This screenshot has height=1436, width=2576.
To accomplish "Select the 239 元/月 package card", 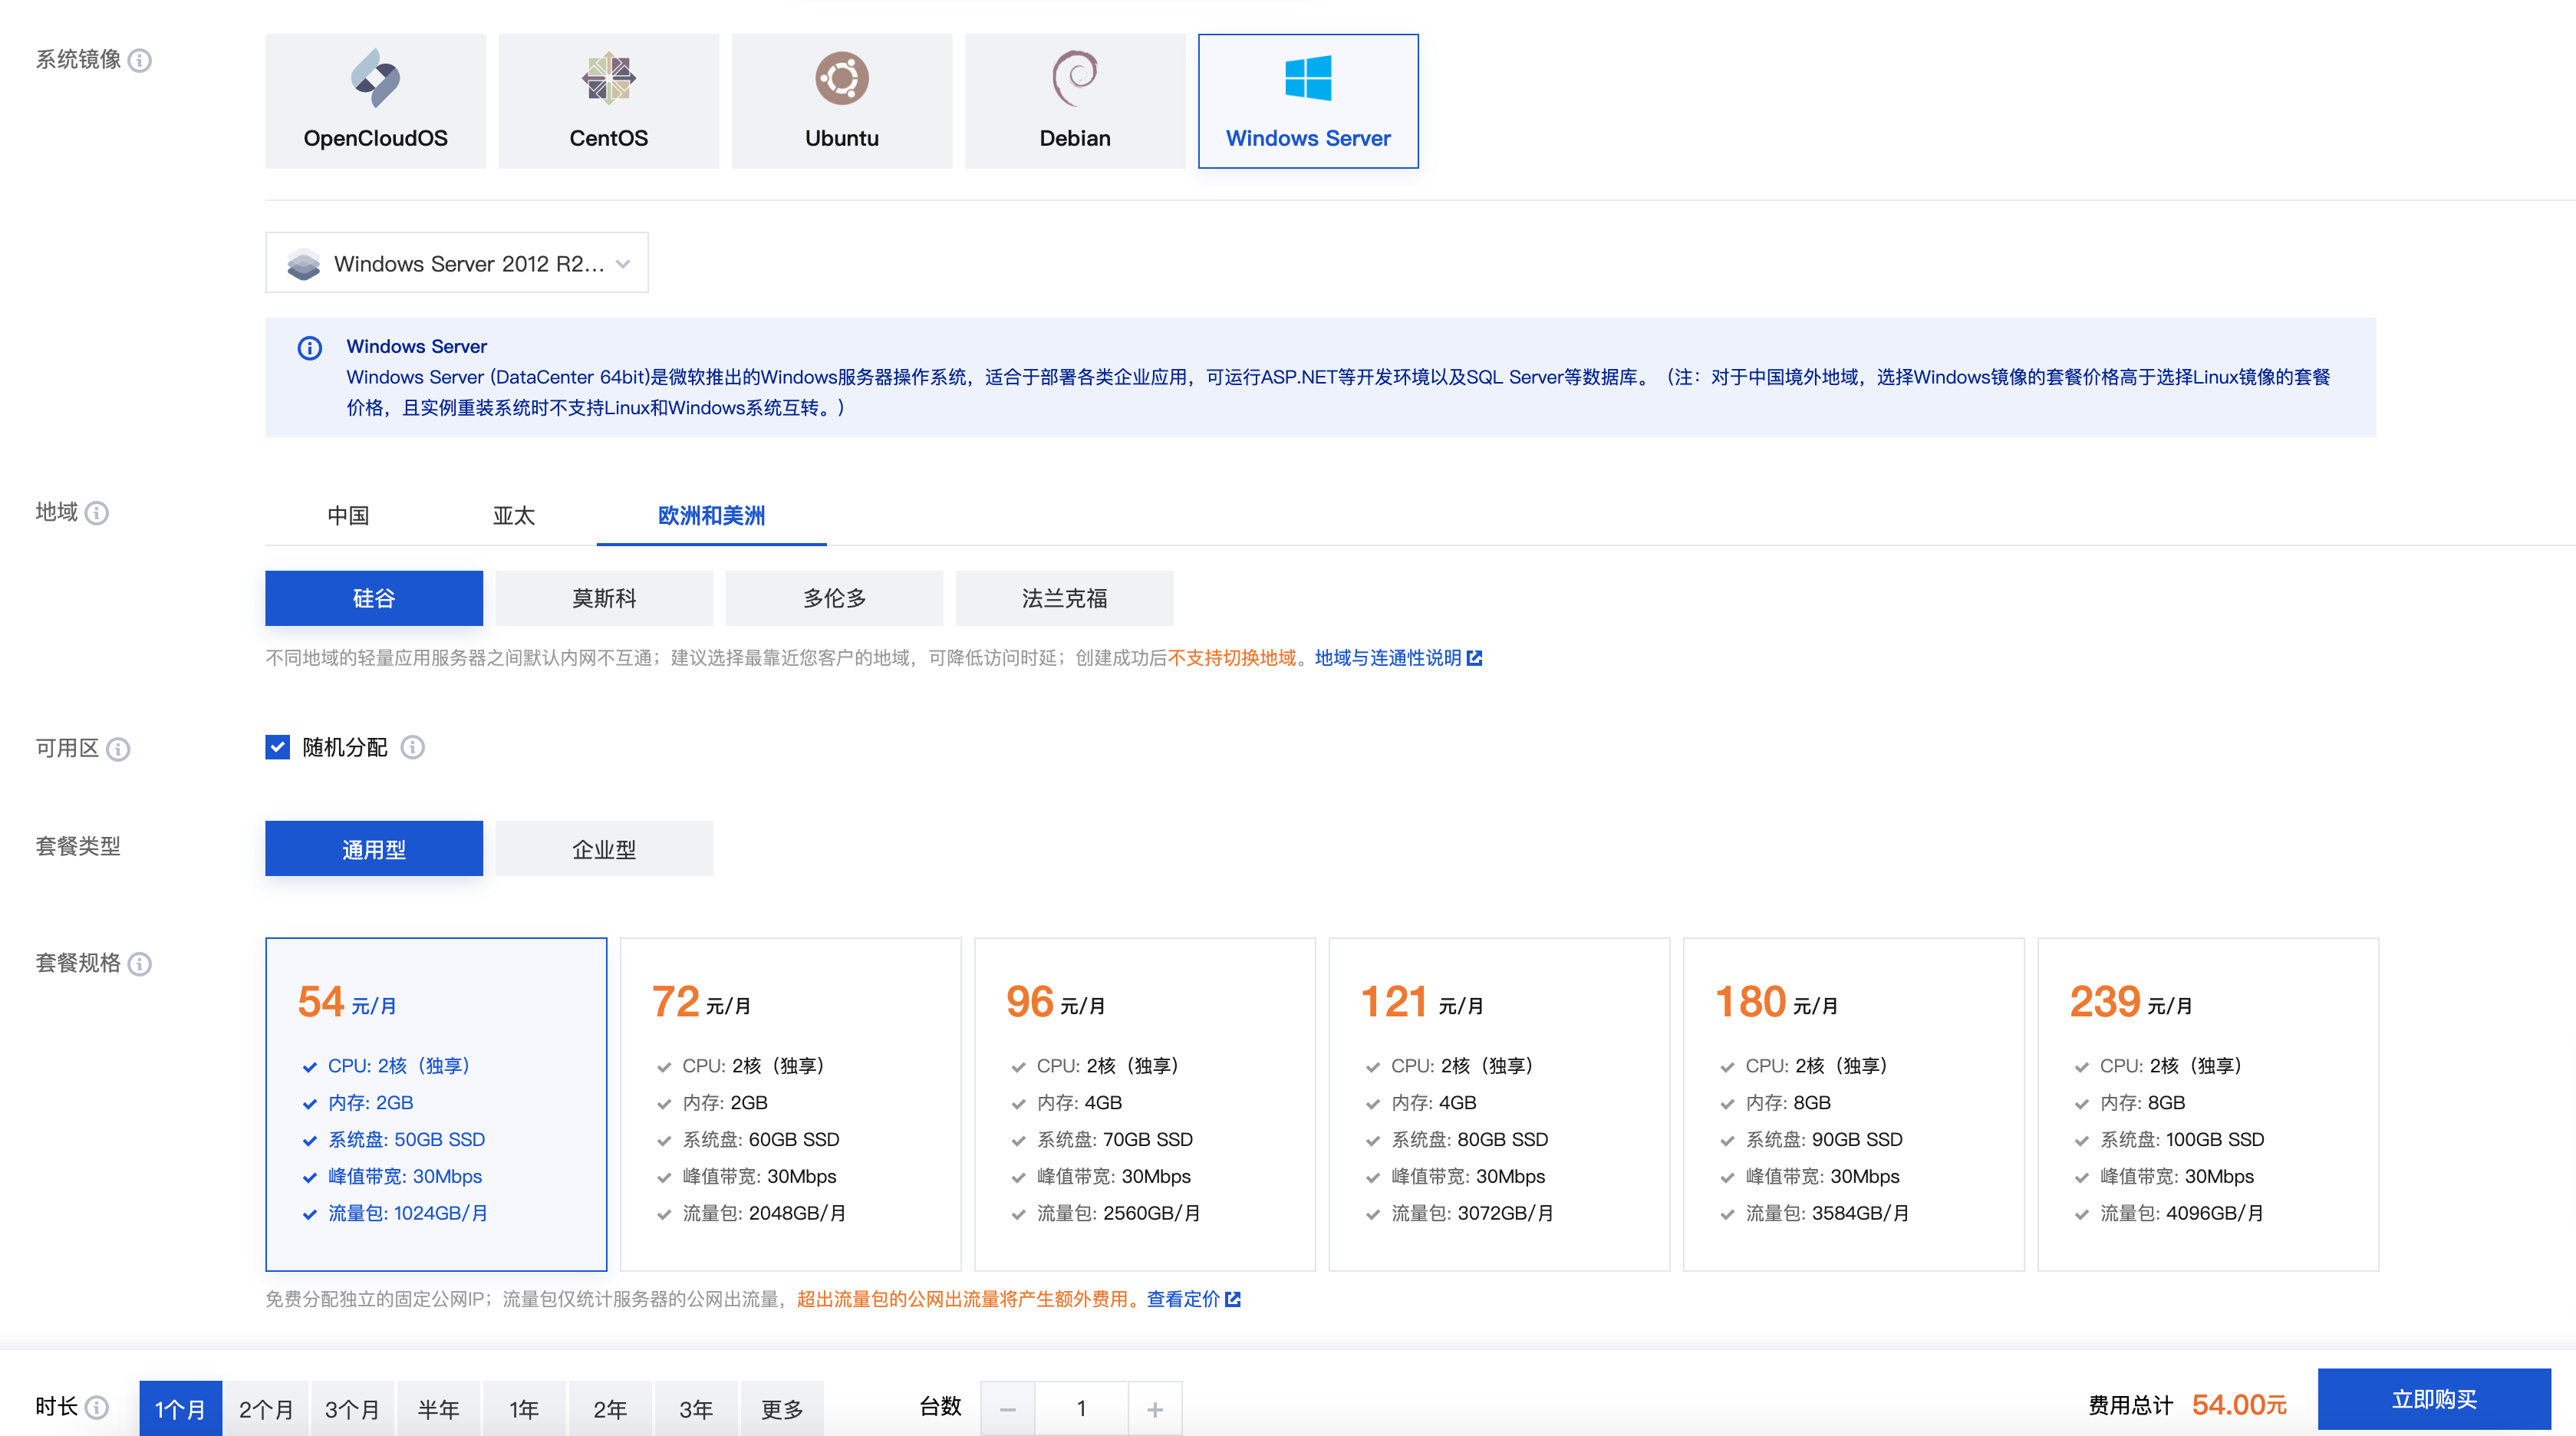I will (x=2208, y=1104).
